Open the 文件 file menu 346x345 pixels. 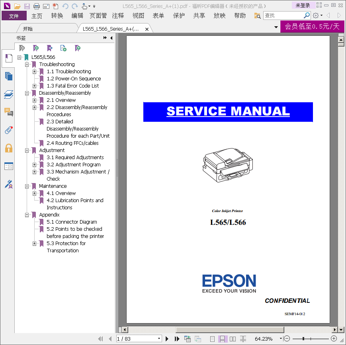14,16
